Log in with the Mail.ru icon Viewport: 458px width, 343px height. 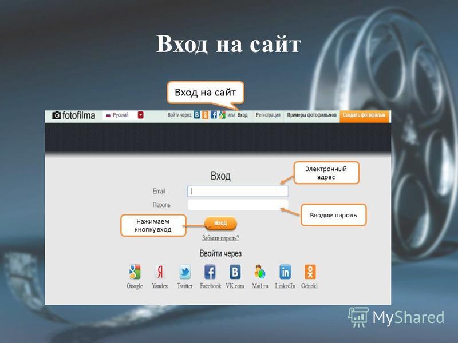click(x=260, y=272)
